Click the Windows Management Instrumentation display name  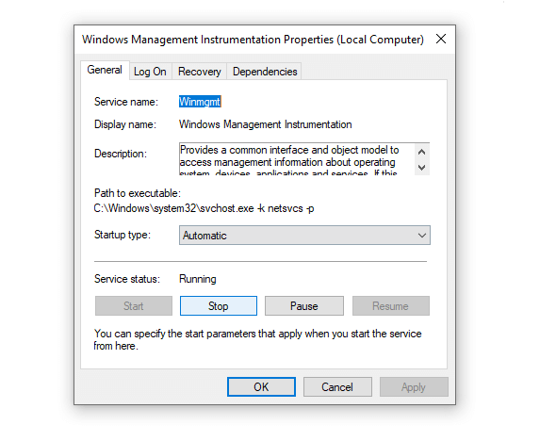pyautogui.click(x=265, y=124)
